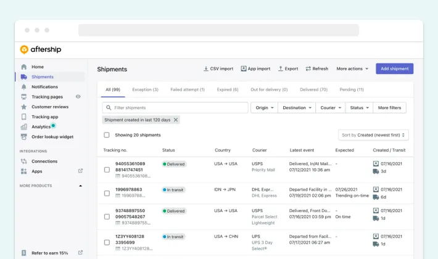Click the search magnifier icon in filter box
This screenshot has height=259, width=438.
click(109, 108)
